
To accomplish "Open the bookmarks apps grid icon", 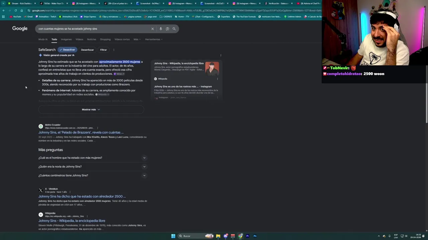I will pyautogui.click(x=3, y=17).
